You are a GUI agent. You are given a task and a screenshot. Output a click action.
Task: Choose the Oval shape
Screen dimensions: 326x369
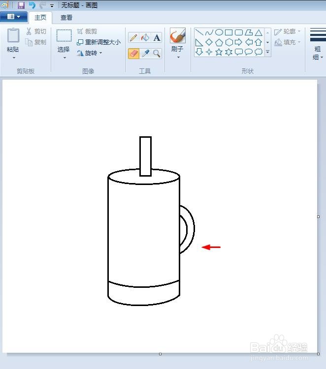(219, 32)
